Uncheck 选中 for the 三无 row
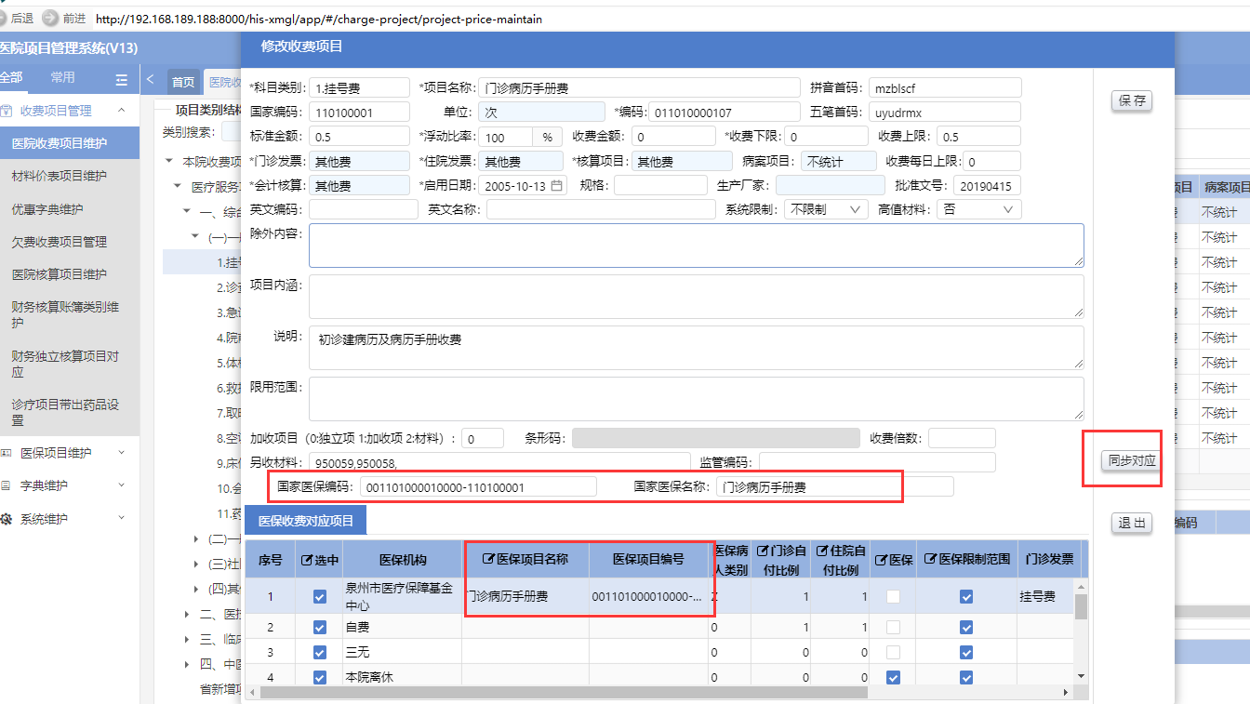The image size is (1250, 704). pyautogui.click(x=320, y=653)
